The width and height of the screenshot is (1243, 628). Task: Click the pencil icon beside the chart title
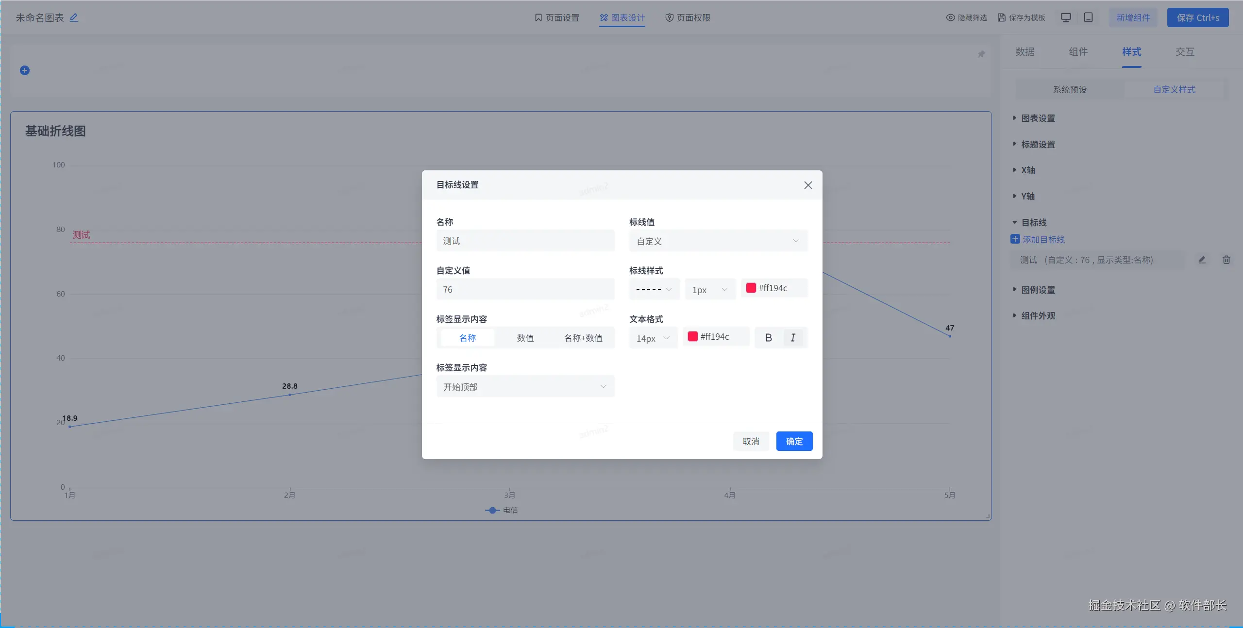coord(74,17)
